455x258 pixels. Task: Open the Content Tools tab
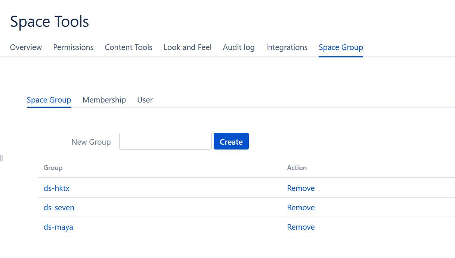[x=129, y=47]
